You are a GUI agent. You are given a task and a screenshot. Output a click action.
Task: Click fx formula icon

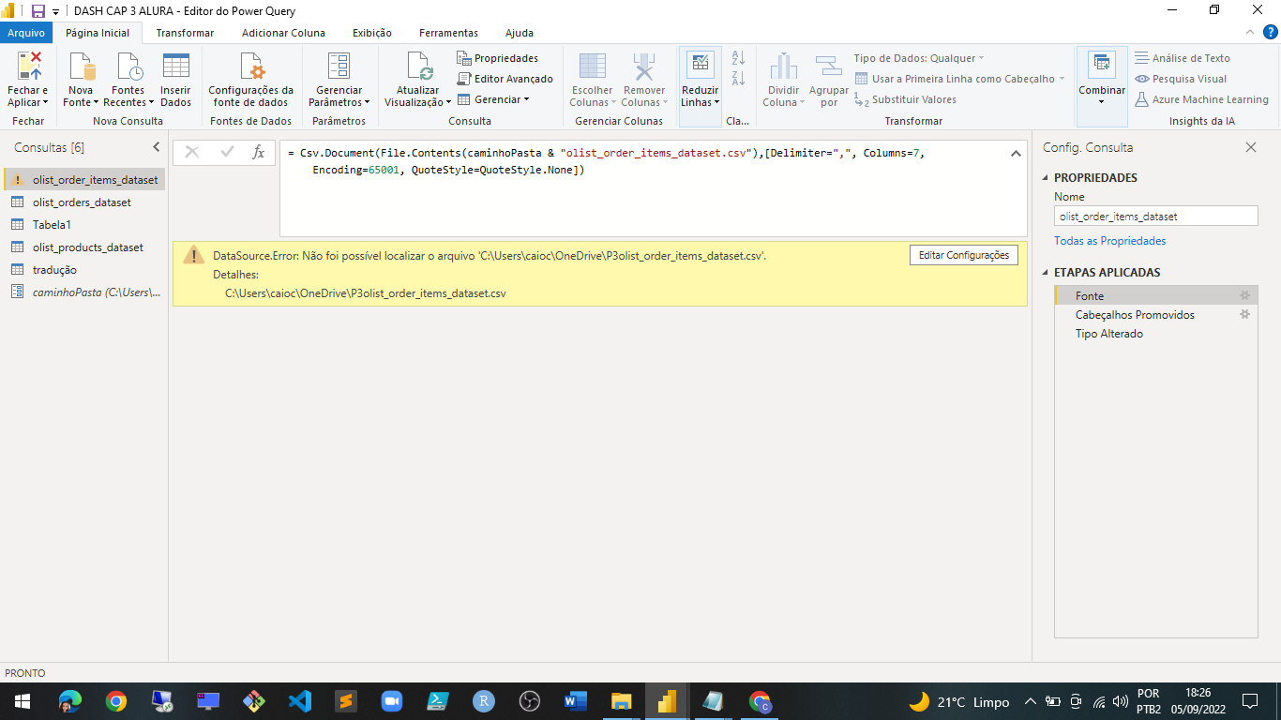pyautogui.click(x=259, y=152)
